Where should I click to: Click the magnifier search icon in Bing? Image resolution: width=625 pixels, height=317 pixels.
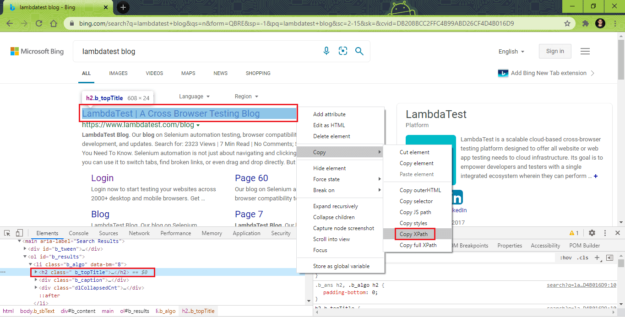pyautogui.click(x=359, y=51)
